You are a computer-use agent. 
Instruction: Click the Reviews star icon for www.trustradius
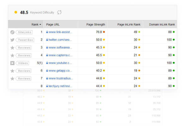(x=12, y=79)
